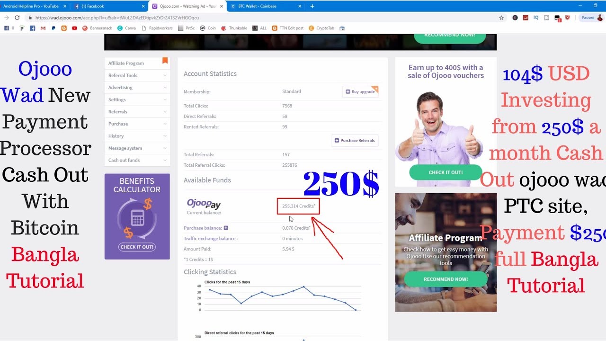Click the Amount Paid value 5.94 $
The image size is (606, 341).
click(x=288, y=249)
